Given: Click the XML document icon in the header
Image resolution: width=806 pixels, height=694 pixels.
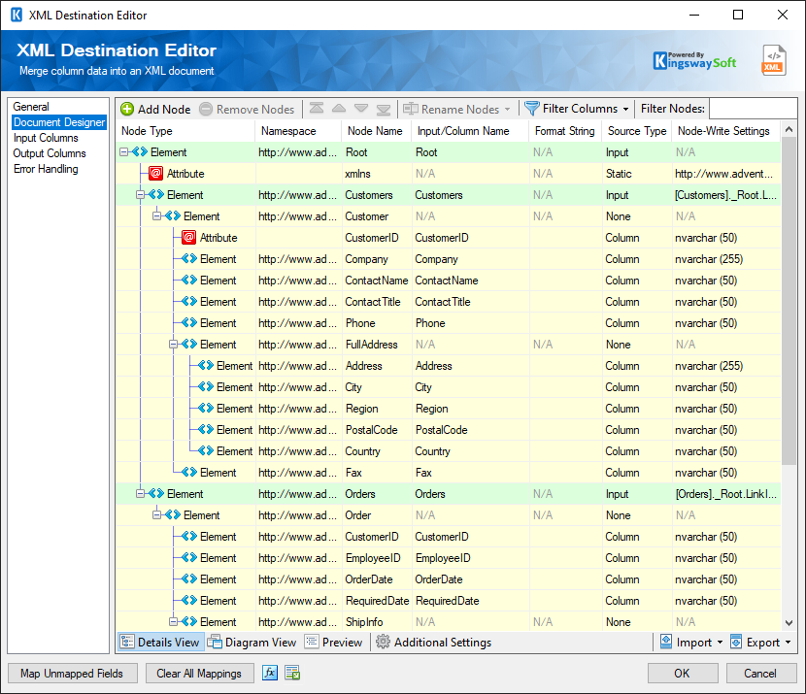Looking at the screenshot, I should tap(772, 60).
